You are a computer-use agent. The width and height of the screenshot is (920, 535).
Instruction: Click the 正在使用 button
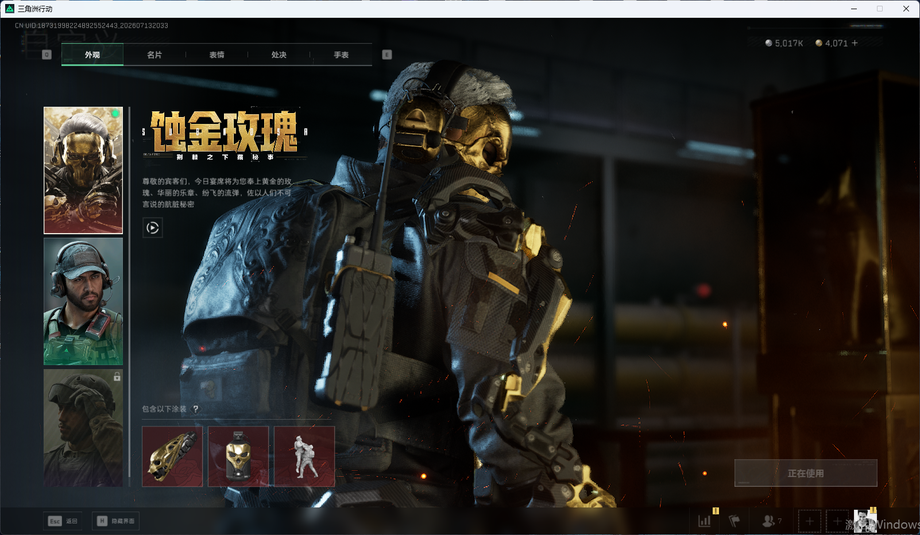pos(806,473)
